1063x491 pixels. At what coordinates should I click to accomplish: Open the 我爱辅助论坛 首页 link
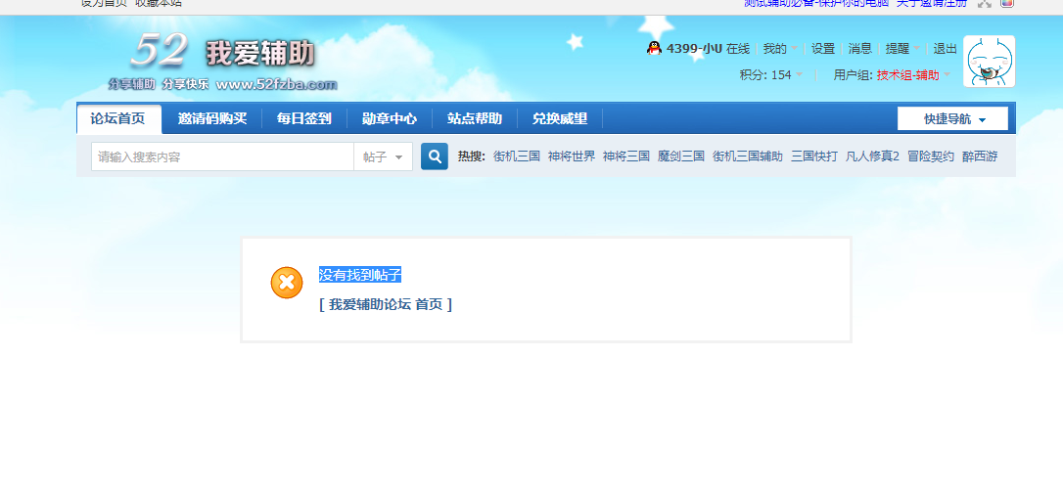(x=386, y=305)
